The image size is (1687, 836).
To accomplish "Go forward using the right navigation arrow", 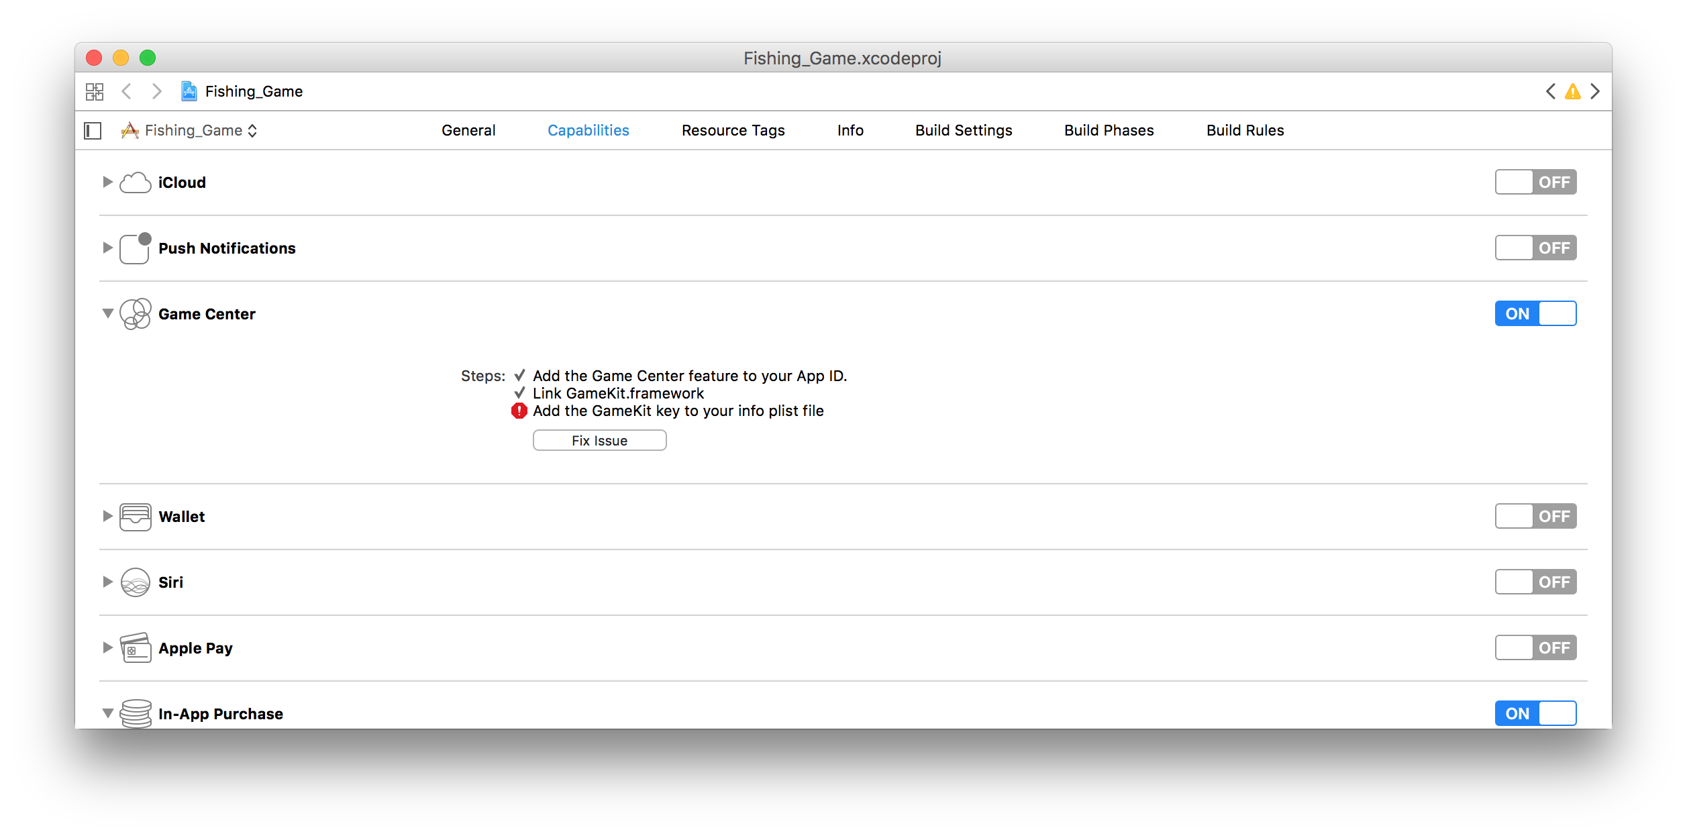I will click(x=157, y=91).
